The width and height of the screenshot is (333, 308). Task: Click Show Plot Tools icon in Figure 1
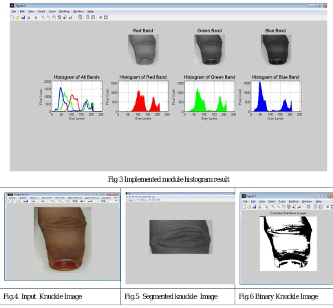(106, 17)
